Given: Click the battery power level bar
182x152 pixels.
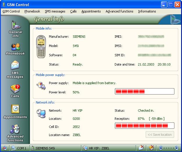Looking at the screenshot, I should 144,91.
